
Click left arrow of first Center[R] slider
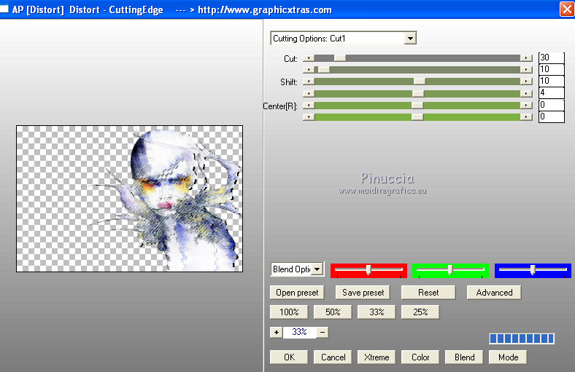tap(309, 106)
